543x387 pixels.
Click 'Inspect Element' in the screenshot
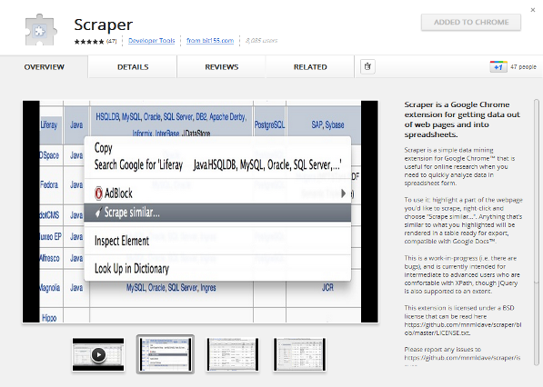pyautogui.click(x=122, y=241)
